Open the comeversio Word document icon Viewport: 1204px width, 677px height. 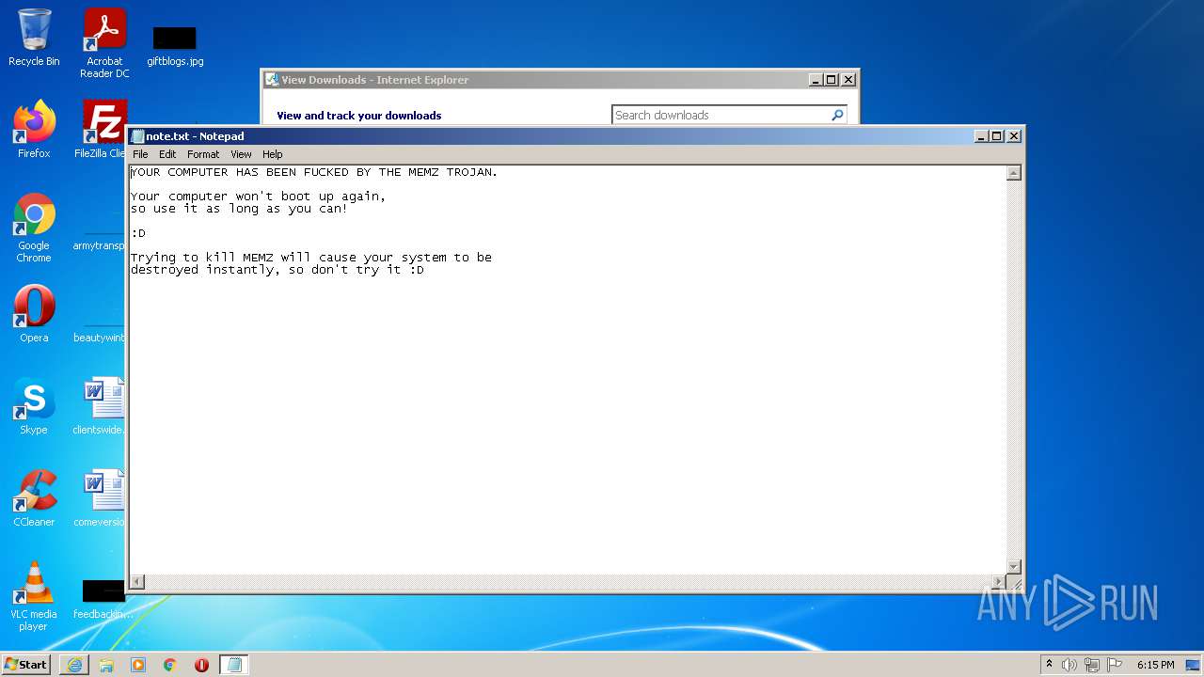tap(101, 498)
